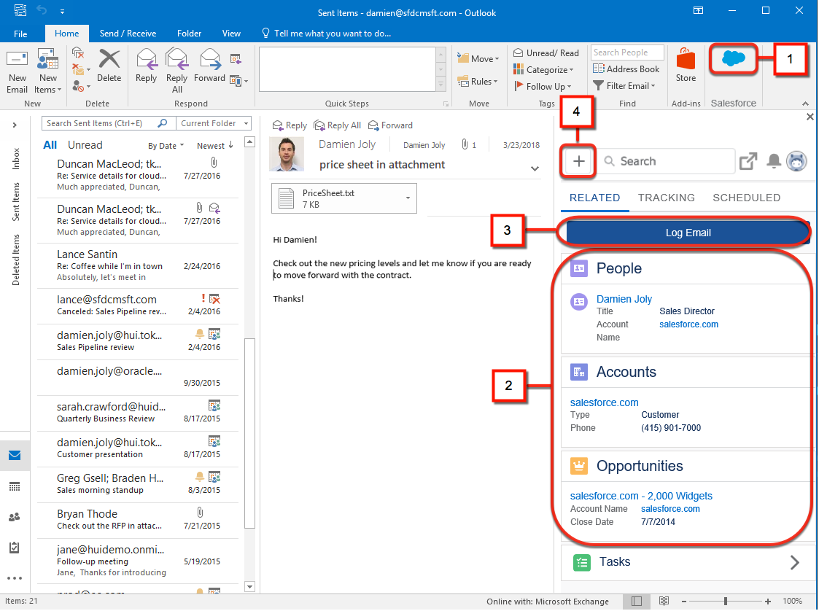Switch to the TRACKING tab

(666, 198)
